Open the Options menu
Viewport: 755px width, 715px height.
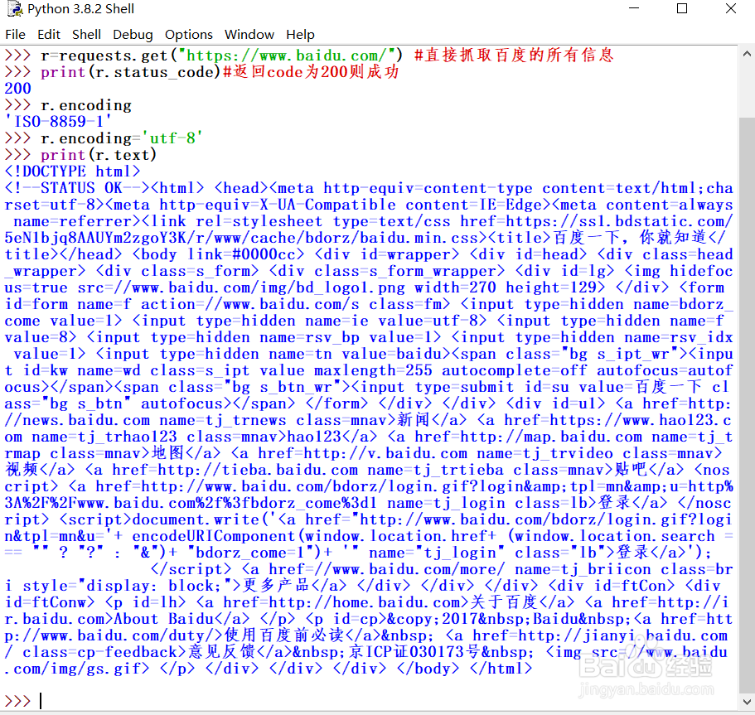tap(188, 35)
